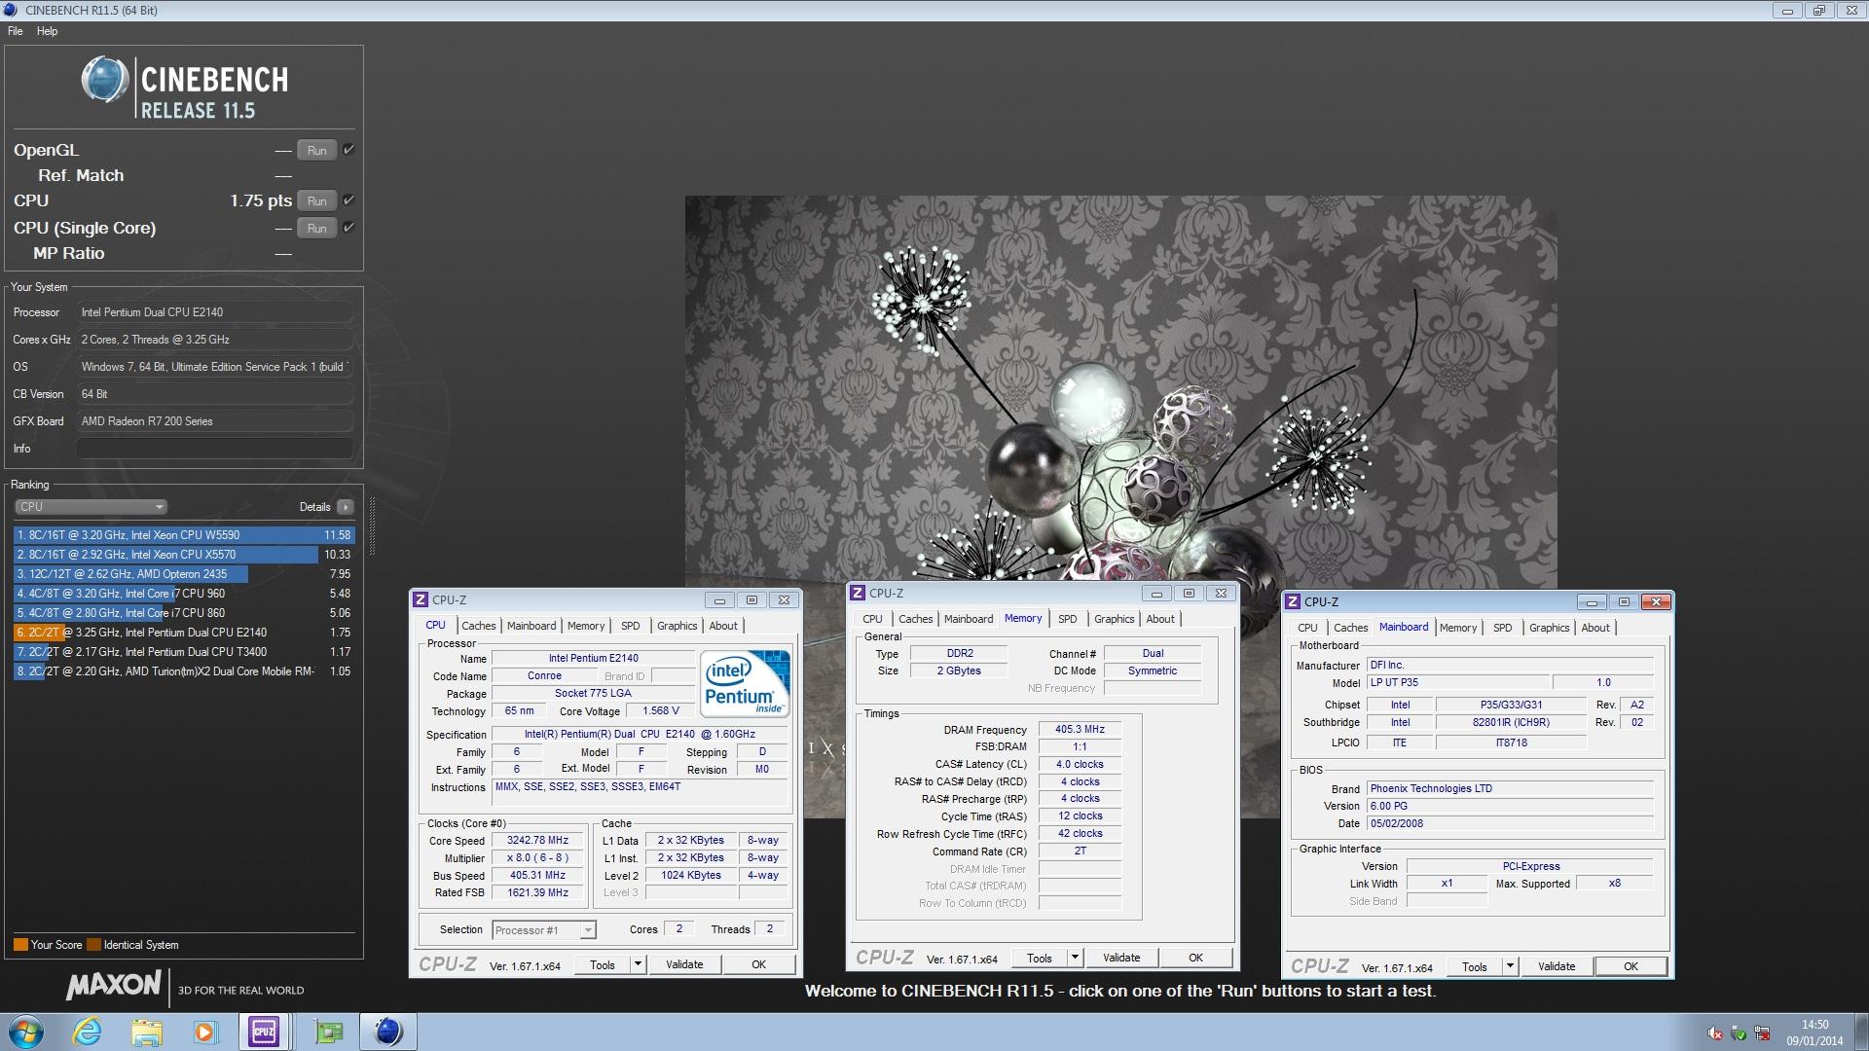Click Processor field Intel Pentium Dual CPU E2140
Screen dimensions: 1869x1051
215,312
